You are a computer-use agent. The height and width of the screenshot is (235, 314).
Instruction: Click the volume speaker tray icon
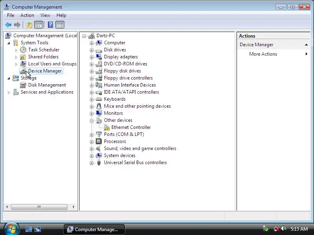pyautogui.click(x=283, y=228)
